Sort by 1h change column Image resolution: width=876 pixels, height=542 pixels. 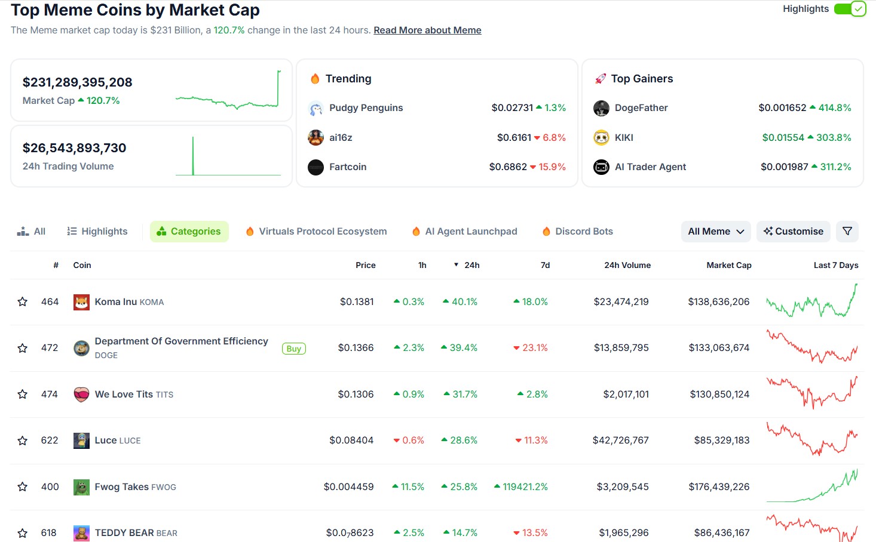422,265
